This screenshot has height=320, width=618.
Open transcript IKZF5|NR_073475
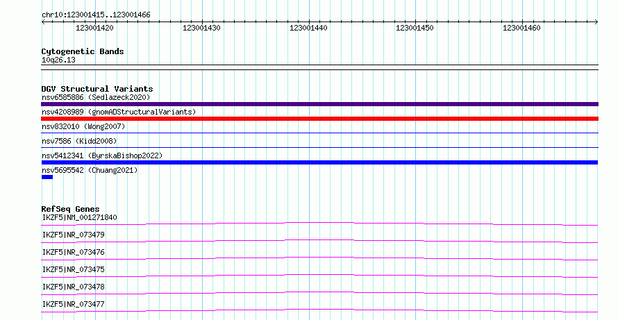click(74, 269)
